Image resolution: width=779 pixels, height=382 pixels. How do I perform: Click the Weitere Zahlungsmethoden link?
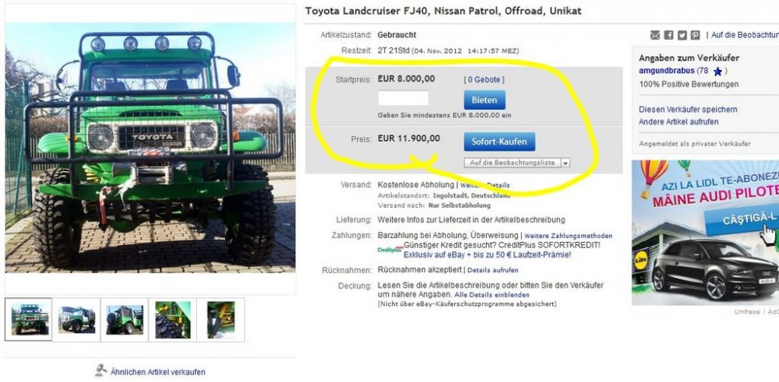pyautogui.click(x=569, y=236)
